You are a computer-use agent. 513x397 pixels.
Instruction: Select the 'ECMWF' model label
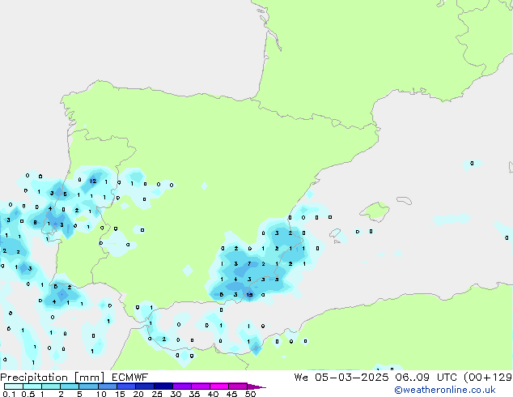tap(130, 378)
